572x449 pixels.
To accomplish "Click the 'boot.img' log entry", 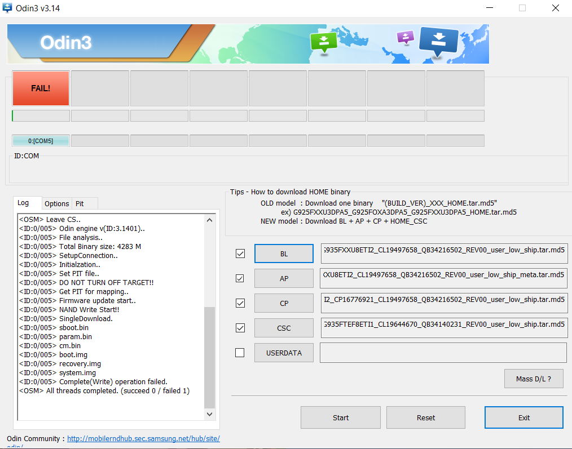I will click(x=53, y=354).
